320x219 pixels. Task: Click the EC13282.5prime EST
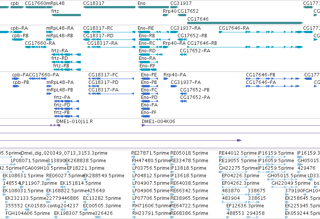[x=85, y=202]
